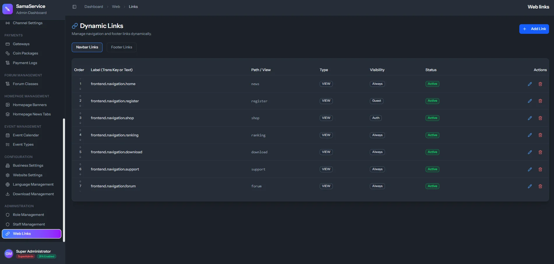Edit the frontend.navigation.support link
This screenshot has width=554, height=264.
[x=530, y=169]
